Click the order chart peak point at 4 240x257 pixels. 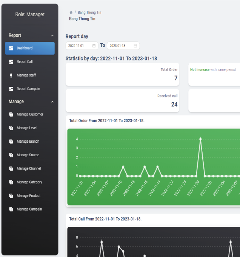pos(200,139)
